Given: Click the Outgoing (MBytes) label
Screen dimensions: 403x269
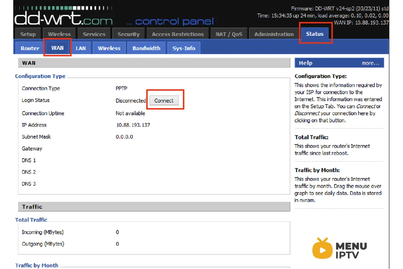Looking at the screenshot, I should coord(43,244).
